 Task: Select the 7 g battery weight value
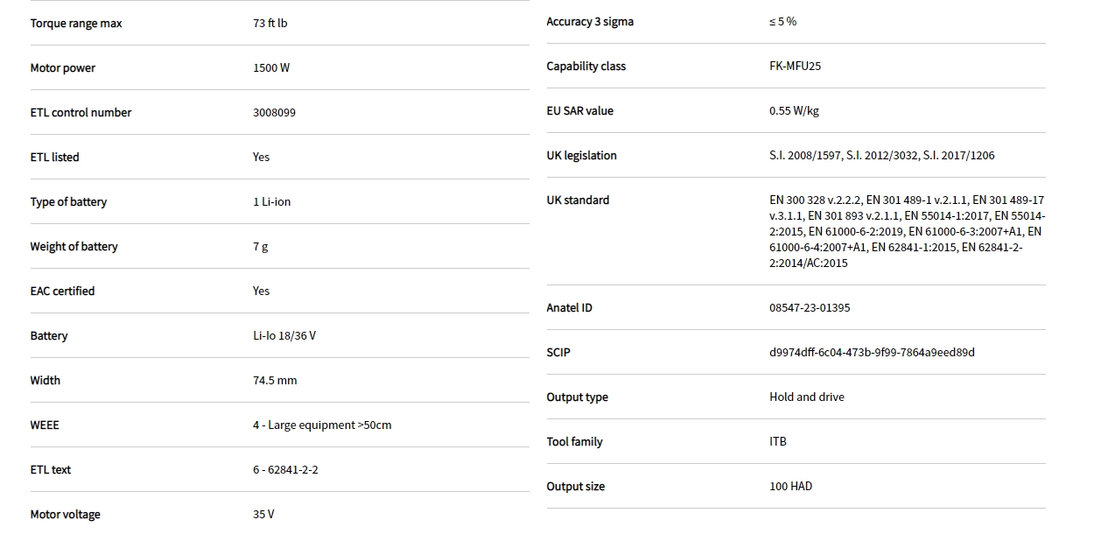coord(261,247)
